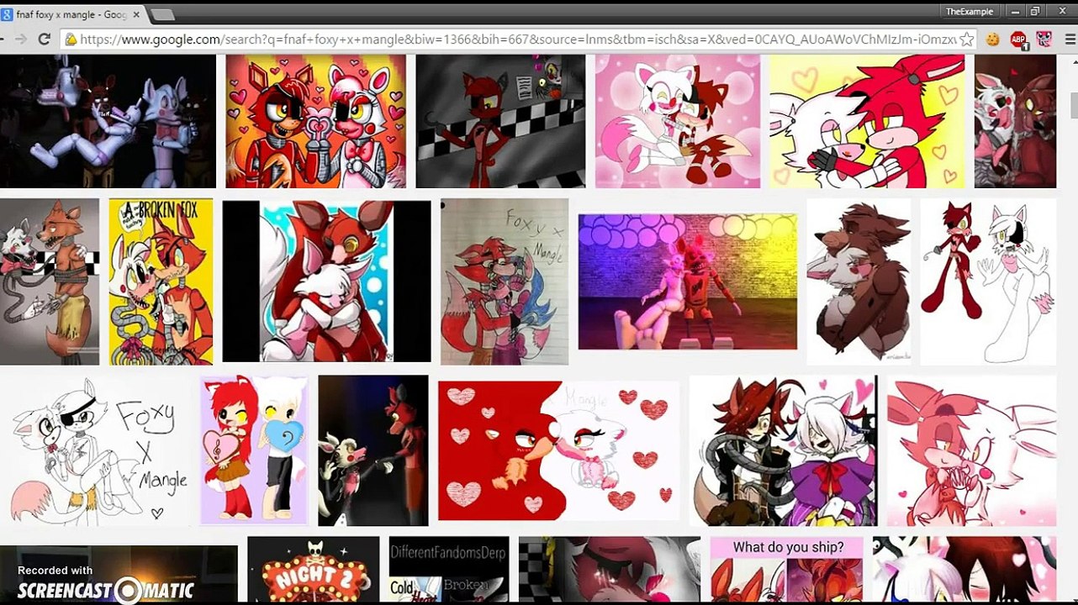Open yellow-background red Foxy with hearts image

coord(867,122)
